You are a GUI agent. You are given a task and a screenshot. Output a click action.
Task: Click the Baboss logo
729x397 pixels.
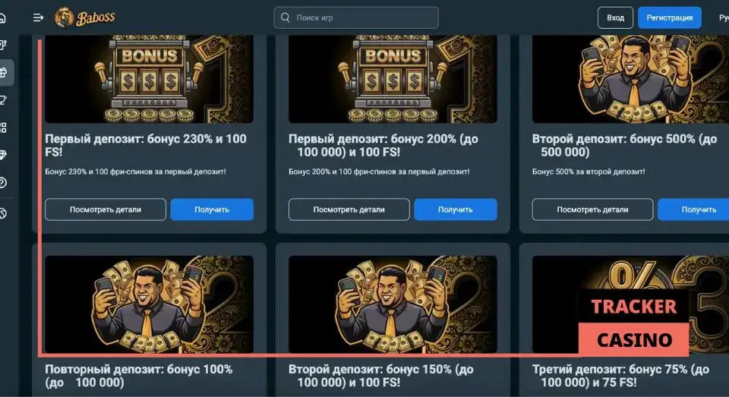click(84, 17)
